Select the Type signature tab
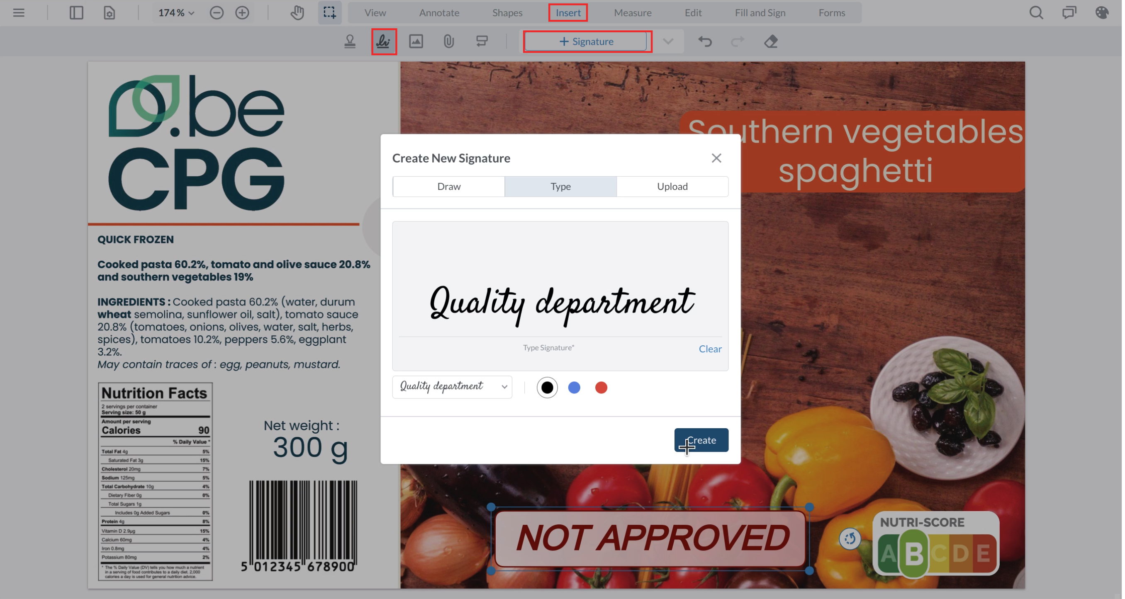 [561, 186]
